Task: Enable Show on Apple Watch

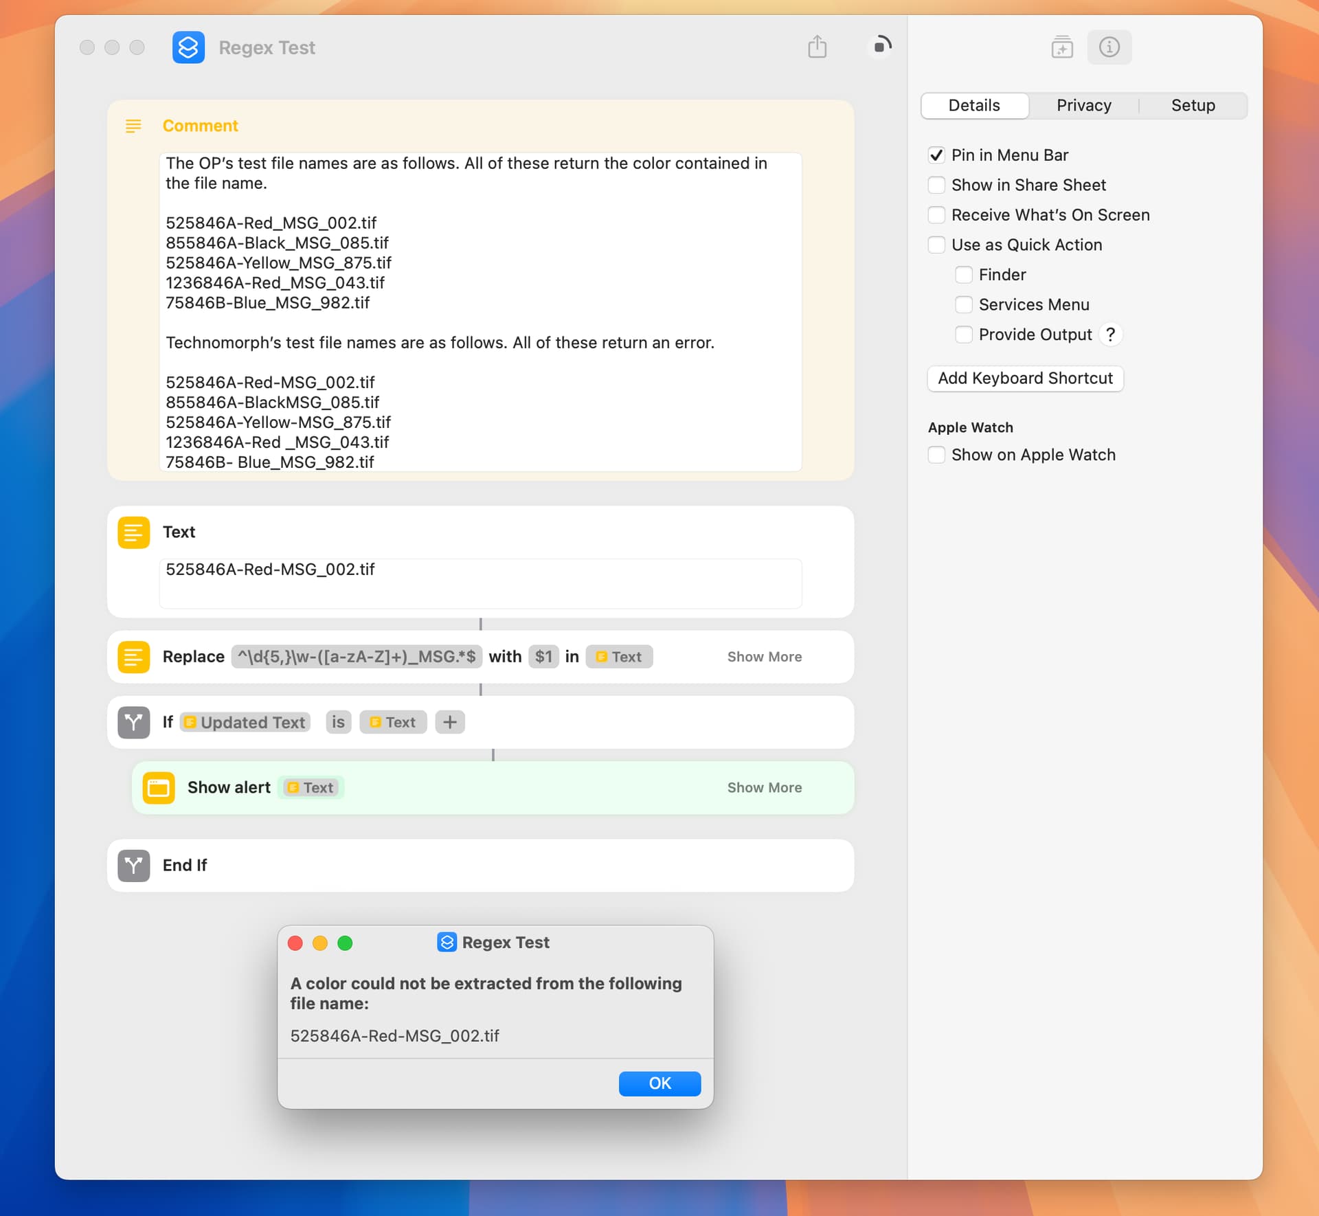Action: pos(936,455)
